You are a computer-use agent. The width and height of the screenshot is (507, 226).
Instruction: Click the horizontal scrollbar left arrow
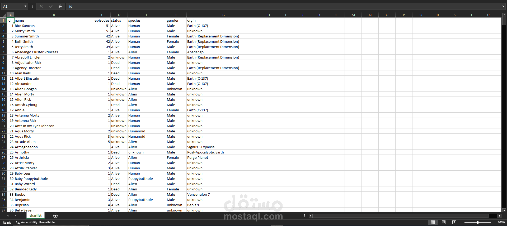tap(311, 216)
